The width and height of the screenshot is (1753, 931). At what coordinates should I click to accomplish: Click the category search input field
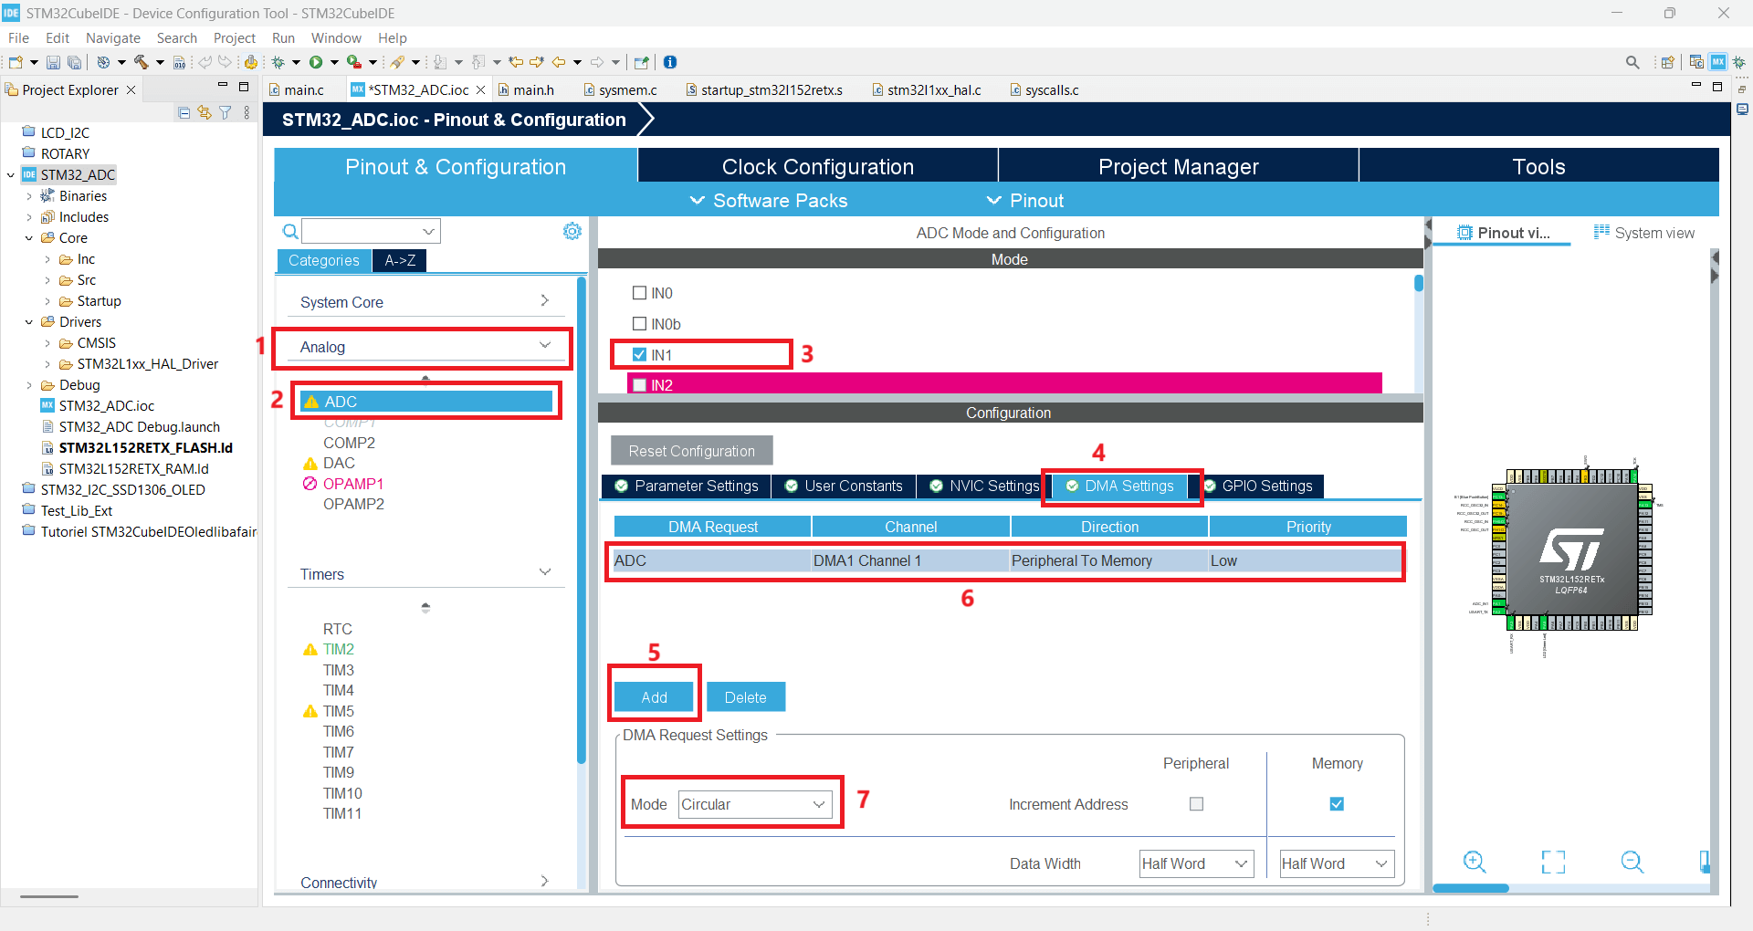pos(371,231)
